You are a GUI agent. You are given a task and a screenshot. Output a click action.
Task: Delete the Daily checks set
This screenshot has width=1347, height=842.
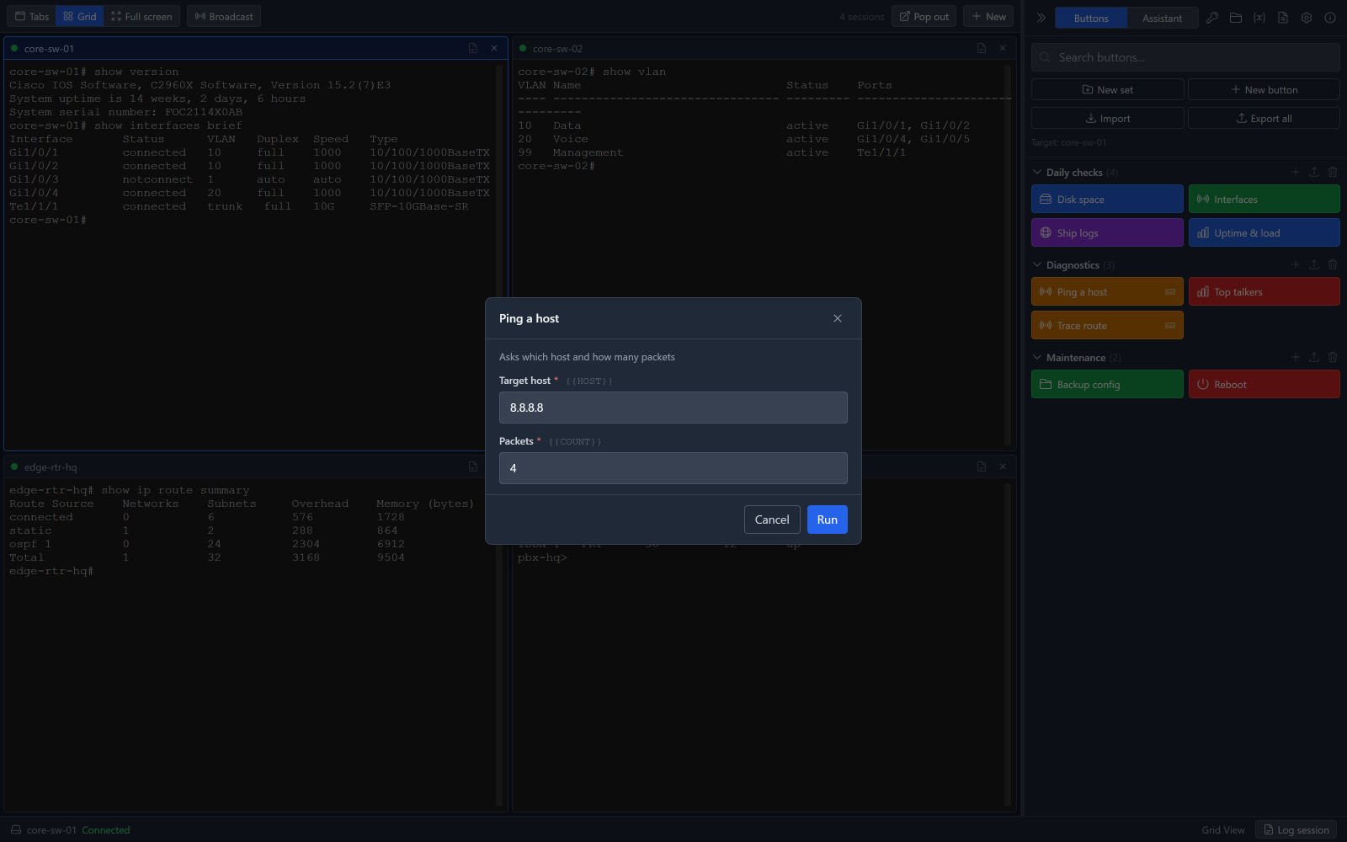[1333, 172]
